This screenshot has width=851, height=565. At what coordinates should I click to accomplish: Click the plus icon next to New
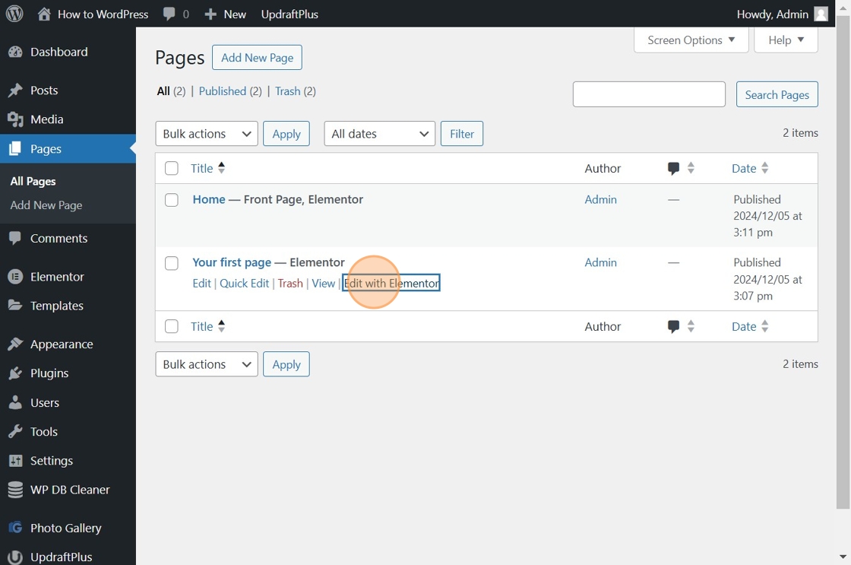(x=210, y=14)
